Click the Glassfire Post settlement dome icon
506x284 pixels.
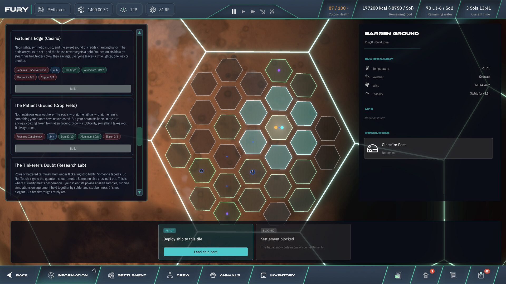[x=372, y=149]
